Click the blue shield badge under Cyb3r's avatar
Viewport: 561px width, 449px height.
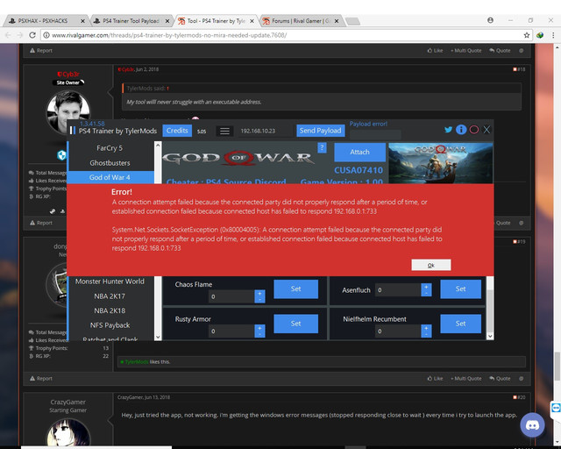click(x=62, y=155)
